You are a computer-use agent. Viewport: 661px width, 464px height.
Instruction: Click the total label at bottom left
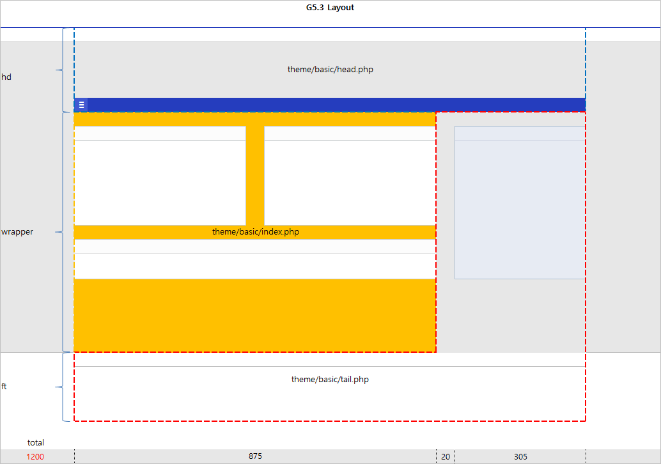click(36, 442)
